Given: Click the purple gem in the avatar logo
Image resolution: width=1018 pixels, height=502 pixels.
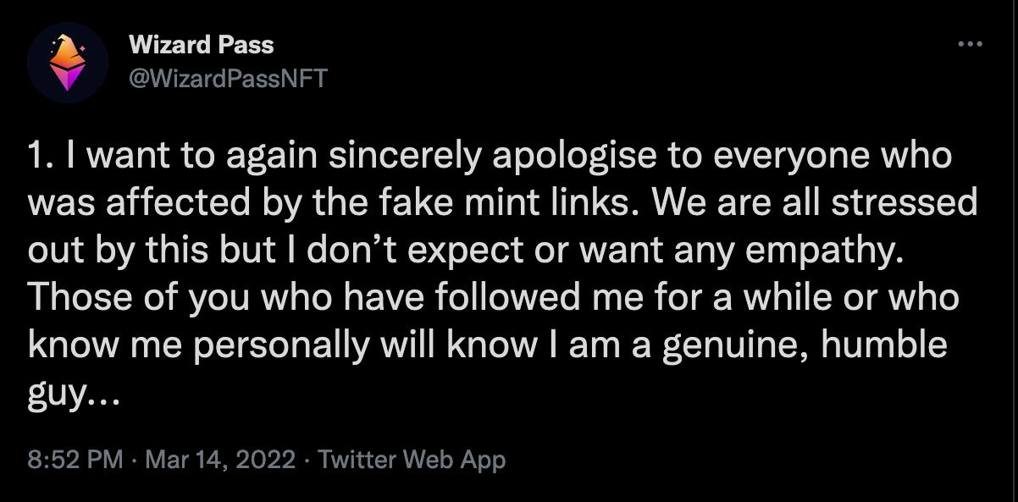Looking at the screenshot, I should pyautogui.click(x=68, y=80).
